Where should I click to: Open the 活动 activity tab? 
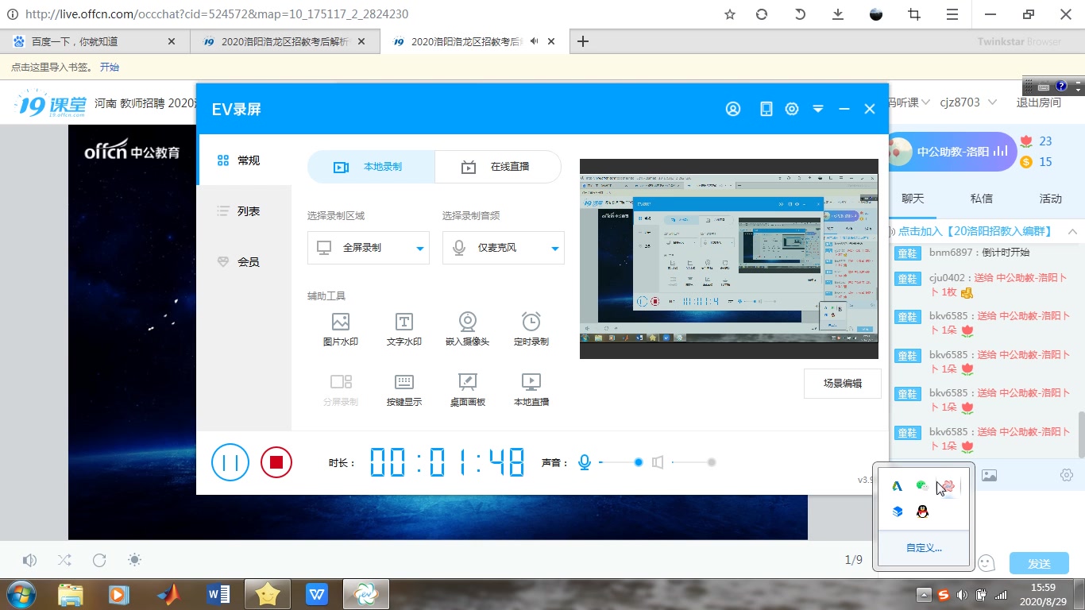(x=1051, y=199)
